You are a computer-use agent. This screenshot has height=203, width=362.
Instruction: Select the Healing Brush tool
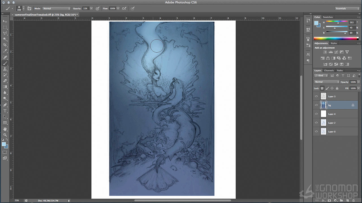click(x=5, y=57)
